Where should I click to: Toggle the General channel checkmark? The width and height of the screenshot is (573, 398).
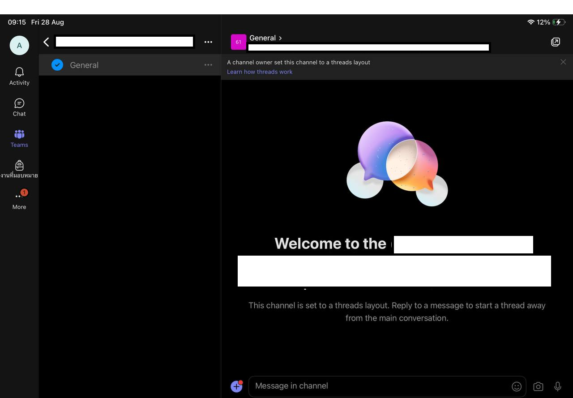(x=57, y=65)
